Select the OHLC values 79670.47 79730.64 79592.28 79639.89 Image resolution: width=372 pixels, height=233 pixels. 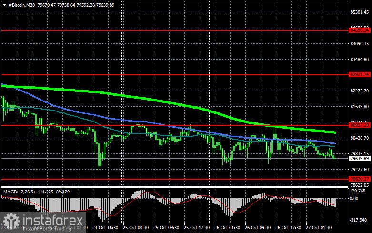coord(76,5)
